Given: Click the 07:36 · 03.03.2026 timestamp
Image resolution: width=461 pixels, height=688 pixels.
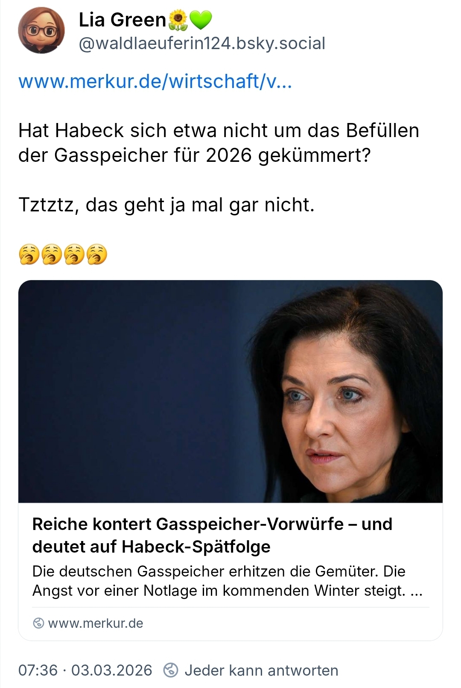Looking at the screenshot, I should coord(85,670).
